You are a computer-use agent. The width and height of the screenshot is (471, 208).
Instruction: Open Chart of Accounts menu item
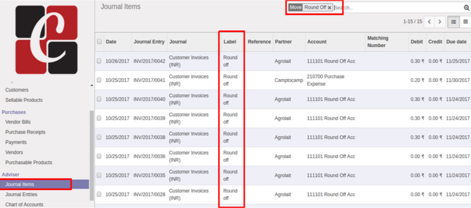tap(24, 205)
